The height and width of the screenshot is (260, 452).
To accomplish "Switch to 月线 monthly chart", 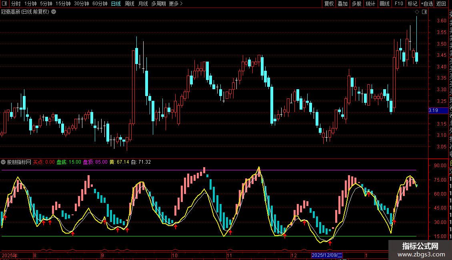I will pyautogui.click(x=143, y=4).
